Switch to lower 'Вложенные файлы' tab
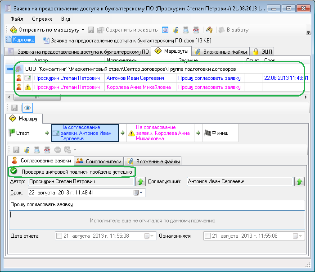The width and height of the screenshot is (315, 272). pyautogui.click(x=153, y=161)
